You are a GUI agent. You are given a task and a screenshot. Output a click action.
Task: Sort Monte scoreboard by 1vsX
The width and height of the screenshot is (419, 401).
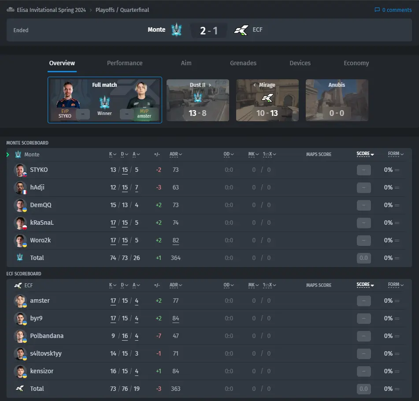[269, 154]
